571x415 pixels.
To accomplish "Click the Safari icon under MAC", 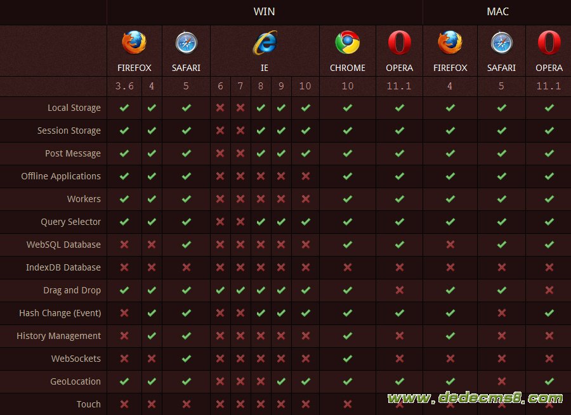I will click(x=501, y=43).
